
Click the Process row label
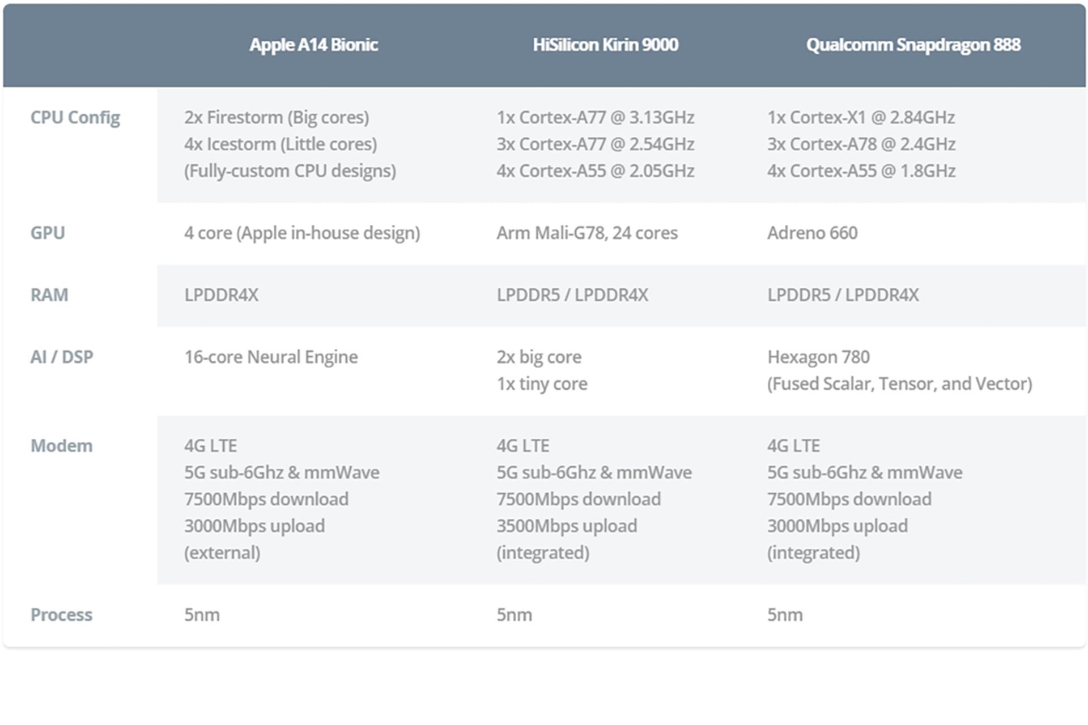61,615
